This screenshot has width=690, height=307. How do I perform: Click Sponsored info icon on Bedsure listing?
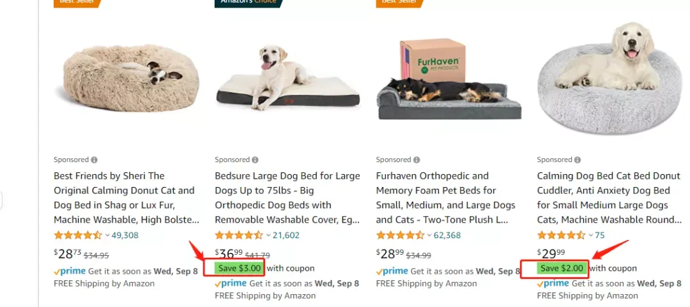point(255,160)
